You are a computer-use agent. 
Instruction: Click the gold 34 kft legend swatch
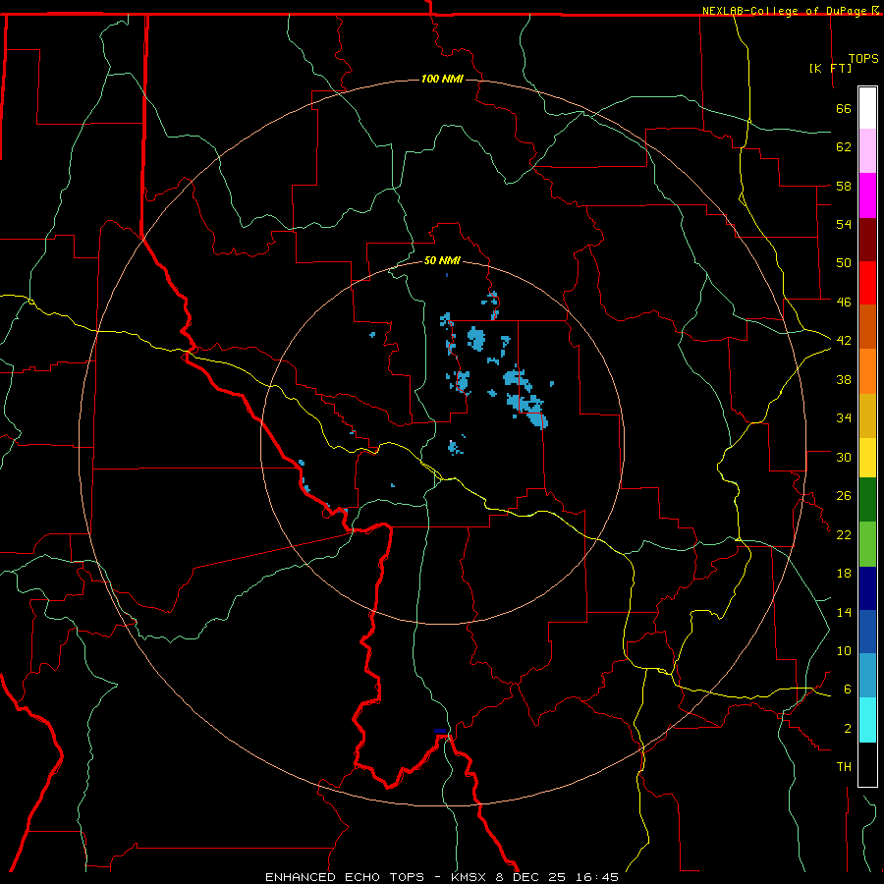coord(867,415)
